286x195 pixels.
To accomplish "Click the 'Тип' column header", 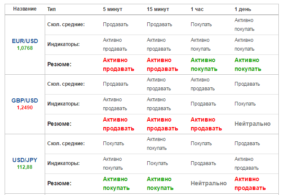I will 51,9.
